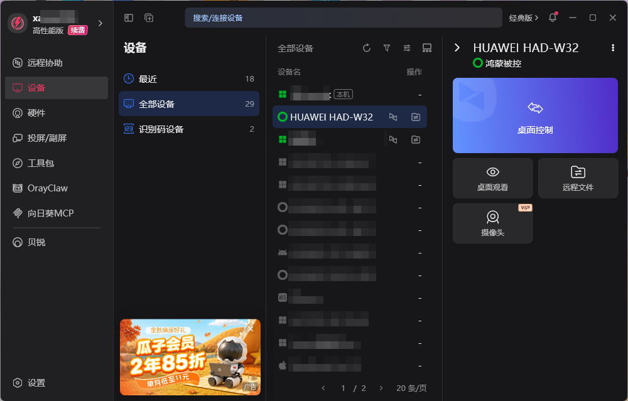Switch device list view mode icon
This screenshot has width=628, height=401.
(427, 48)
